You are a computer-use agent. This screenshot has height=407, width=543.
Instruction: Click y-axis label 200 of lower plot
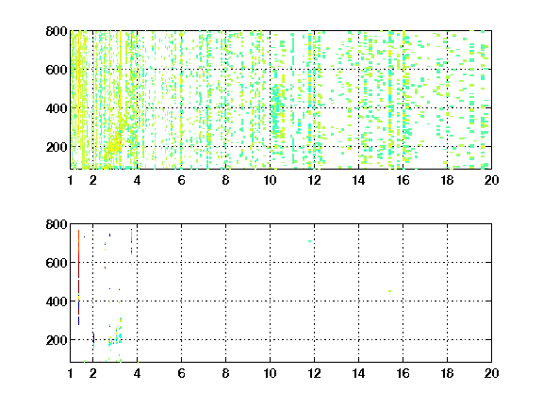pos(57,340)
